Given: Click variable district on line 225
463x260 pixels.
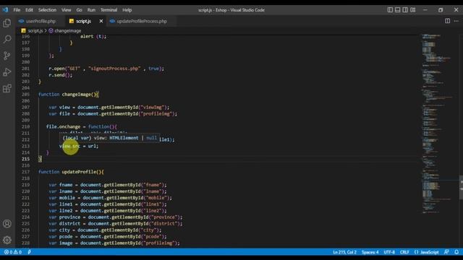Looking at the screenshot, I should click(x=69, y=223).
